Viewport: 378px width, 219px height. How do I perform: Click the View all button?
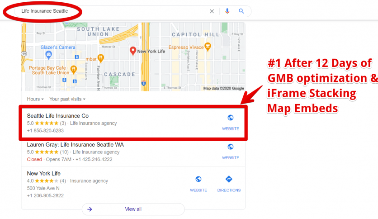[133, 209]
